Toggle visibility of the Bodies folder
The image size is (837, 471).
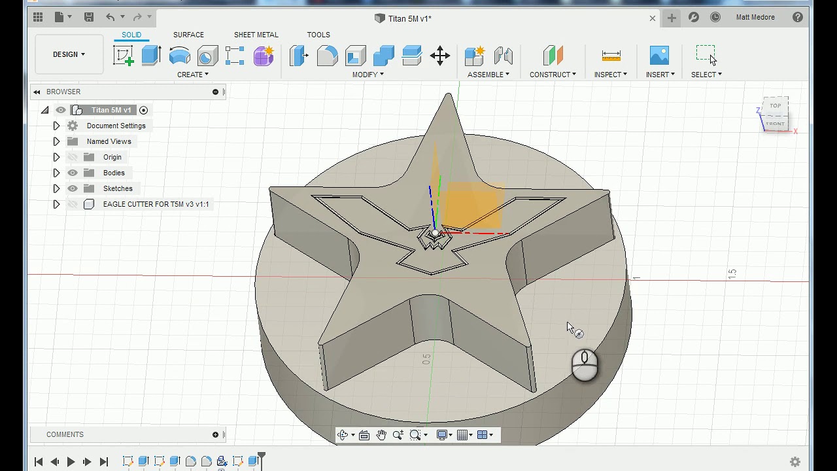tap(73, 173)
